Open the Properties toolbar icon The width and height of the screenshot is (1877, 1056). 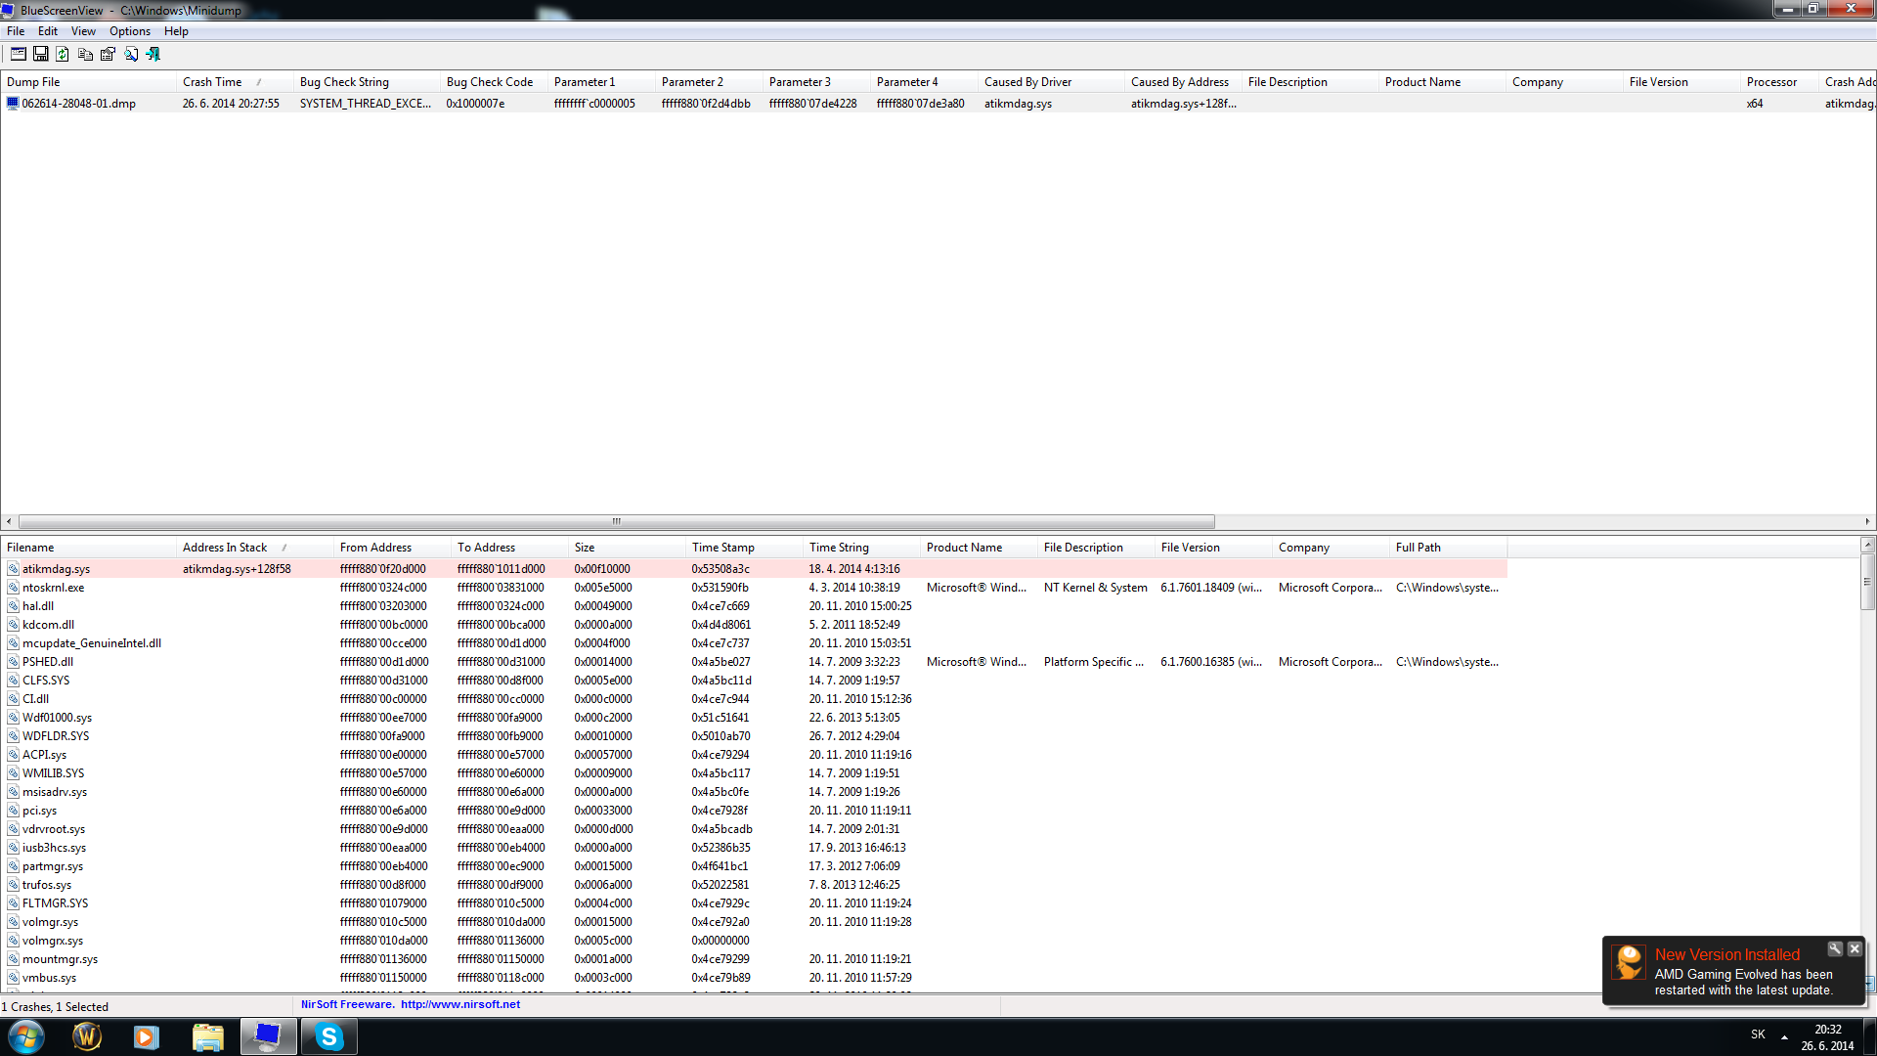pos(108,55)
